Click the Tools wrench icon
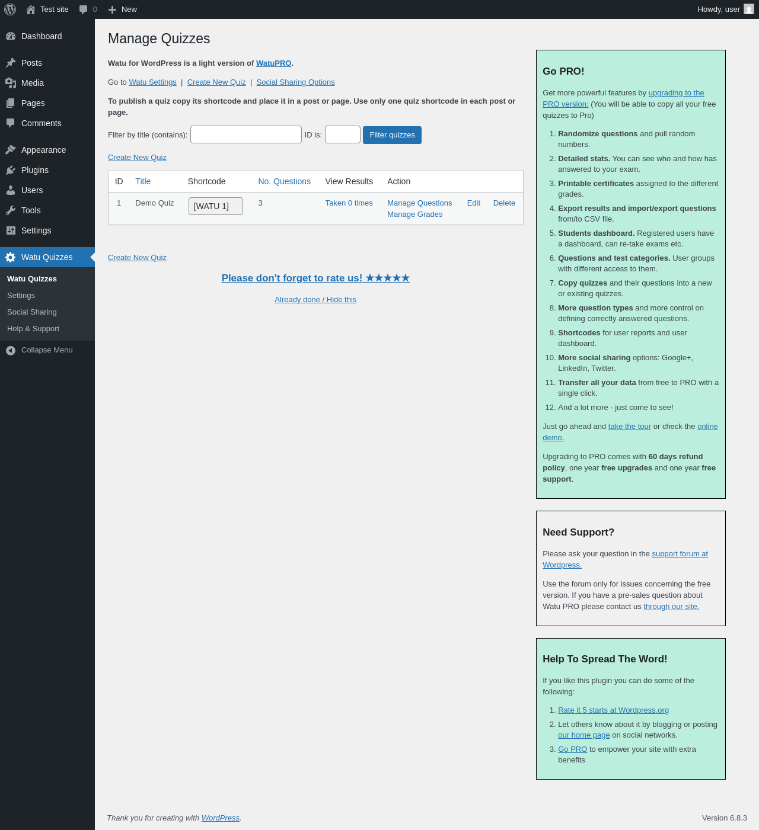The width and height of the screenshot is (759, 830). (11, 210)
